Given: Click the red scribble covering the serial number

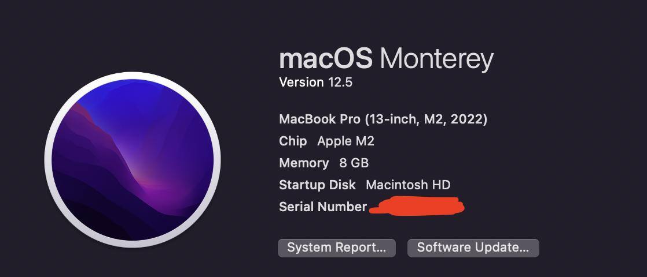Looking at the screenshot, I should point(417,207).
